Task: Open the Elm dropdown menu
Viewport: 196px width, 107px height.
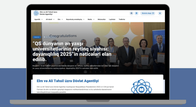Action: coord(60,19)
